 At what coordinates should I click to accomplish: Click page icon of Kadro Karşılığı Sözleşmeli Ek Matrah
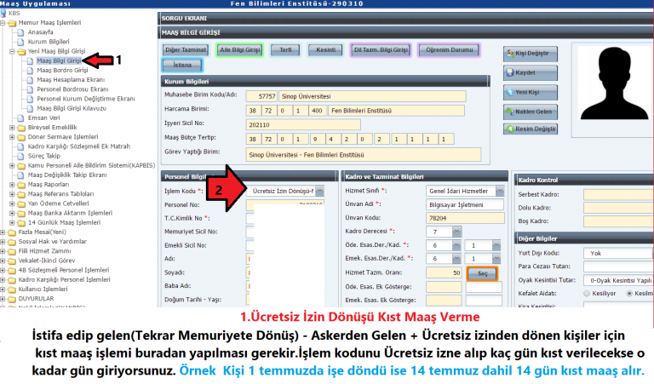click(20, 146)
